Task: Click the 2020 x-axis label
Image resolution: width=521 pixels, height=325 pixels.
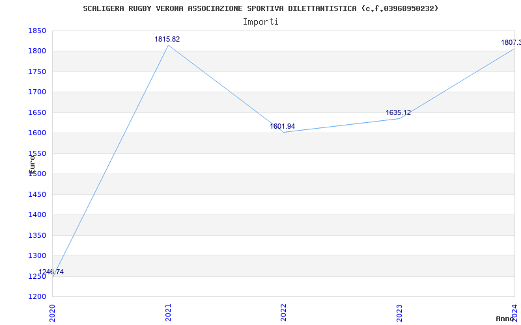Action: [52, 313]
